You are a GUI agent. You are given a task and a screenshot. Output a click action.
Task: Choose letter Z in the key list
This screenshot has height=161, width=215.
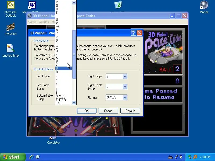(64, 37)
